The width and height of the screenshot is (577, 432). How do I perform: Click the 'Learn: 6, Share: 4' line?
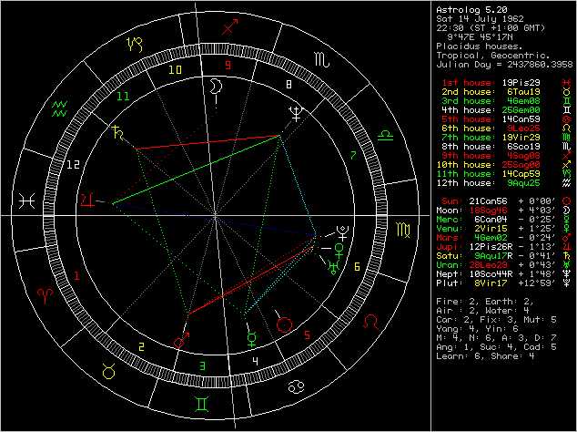pyautogui.click(x=485, y=356)
